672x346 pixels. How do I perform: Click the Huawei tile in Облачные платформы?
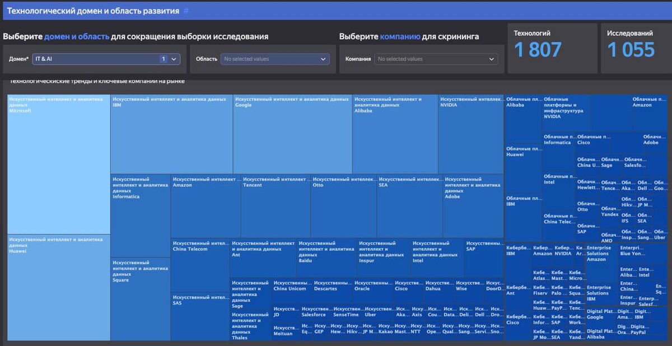pos(523,169)
